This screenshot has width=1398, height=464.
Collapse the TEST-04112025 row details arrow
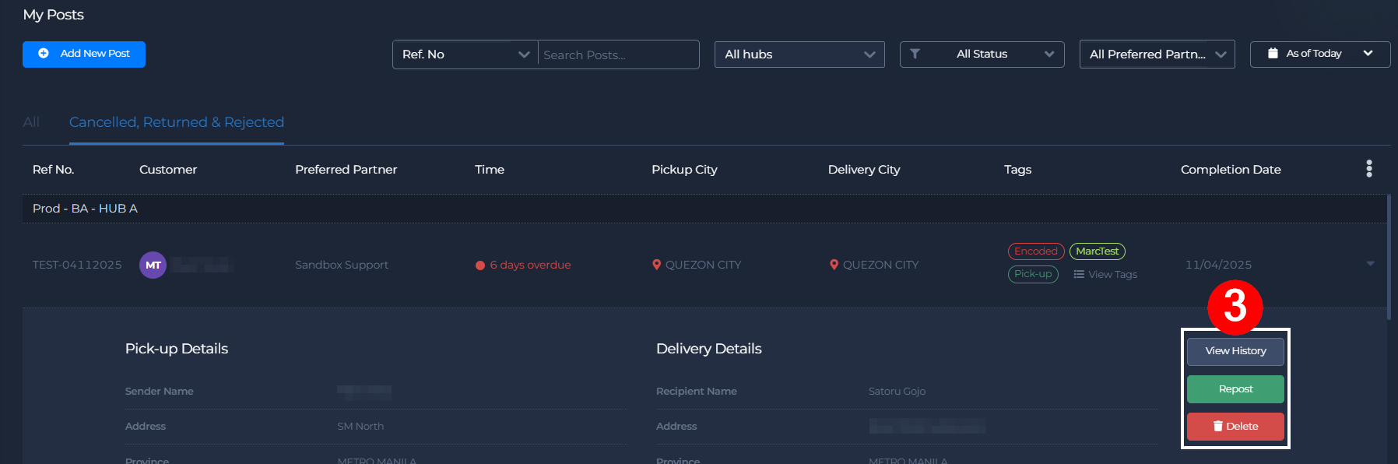click(x=1370, y=264)
